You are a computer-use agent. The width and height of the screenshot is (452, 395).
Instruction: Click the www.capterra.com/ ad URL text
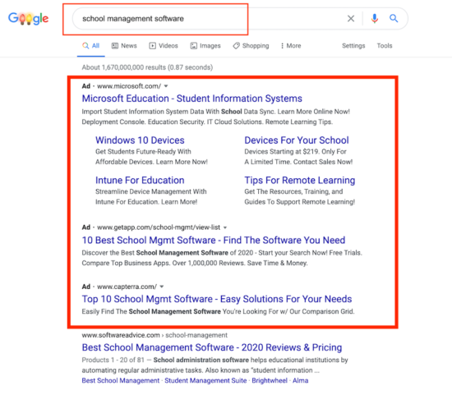pyautogui.click(x=127, y=287)
